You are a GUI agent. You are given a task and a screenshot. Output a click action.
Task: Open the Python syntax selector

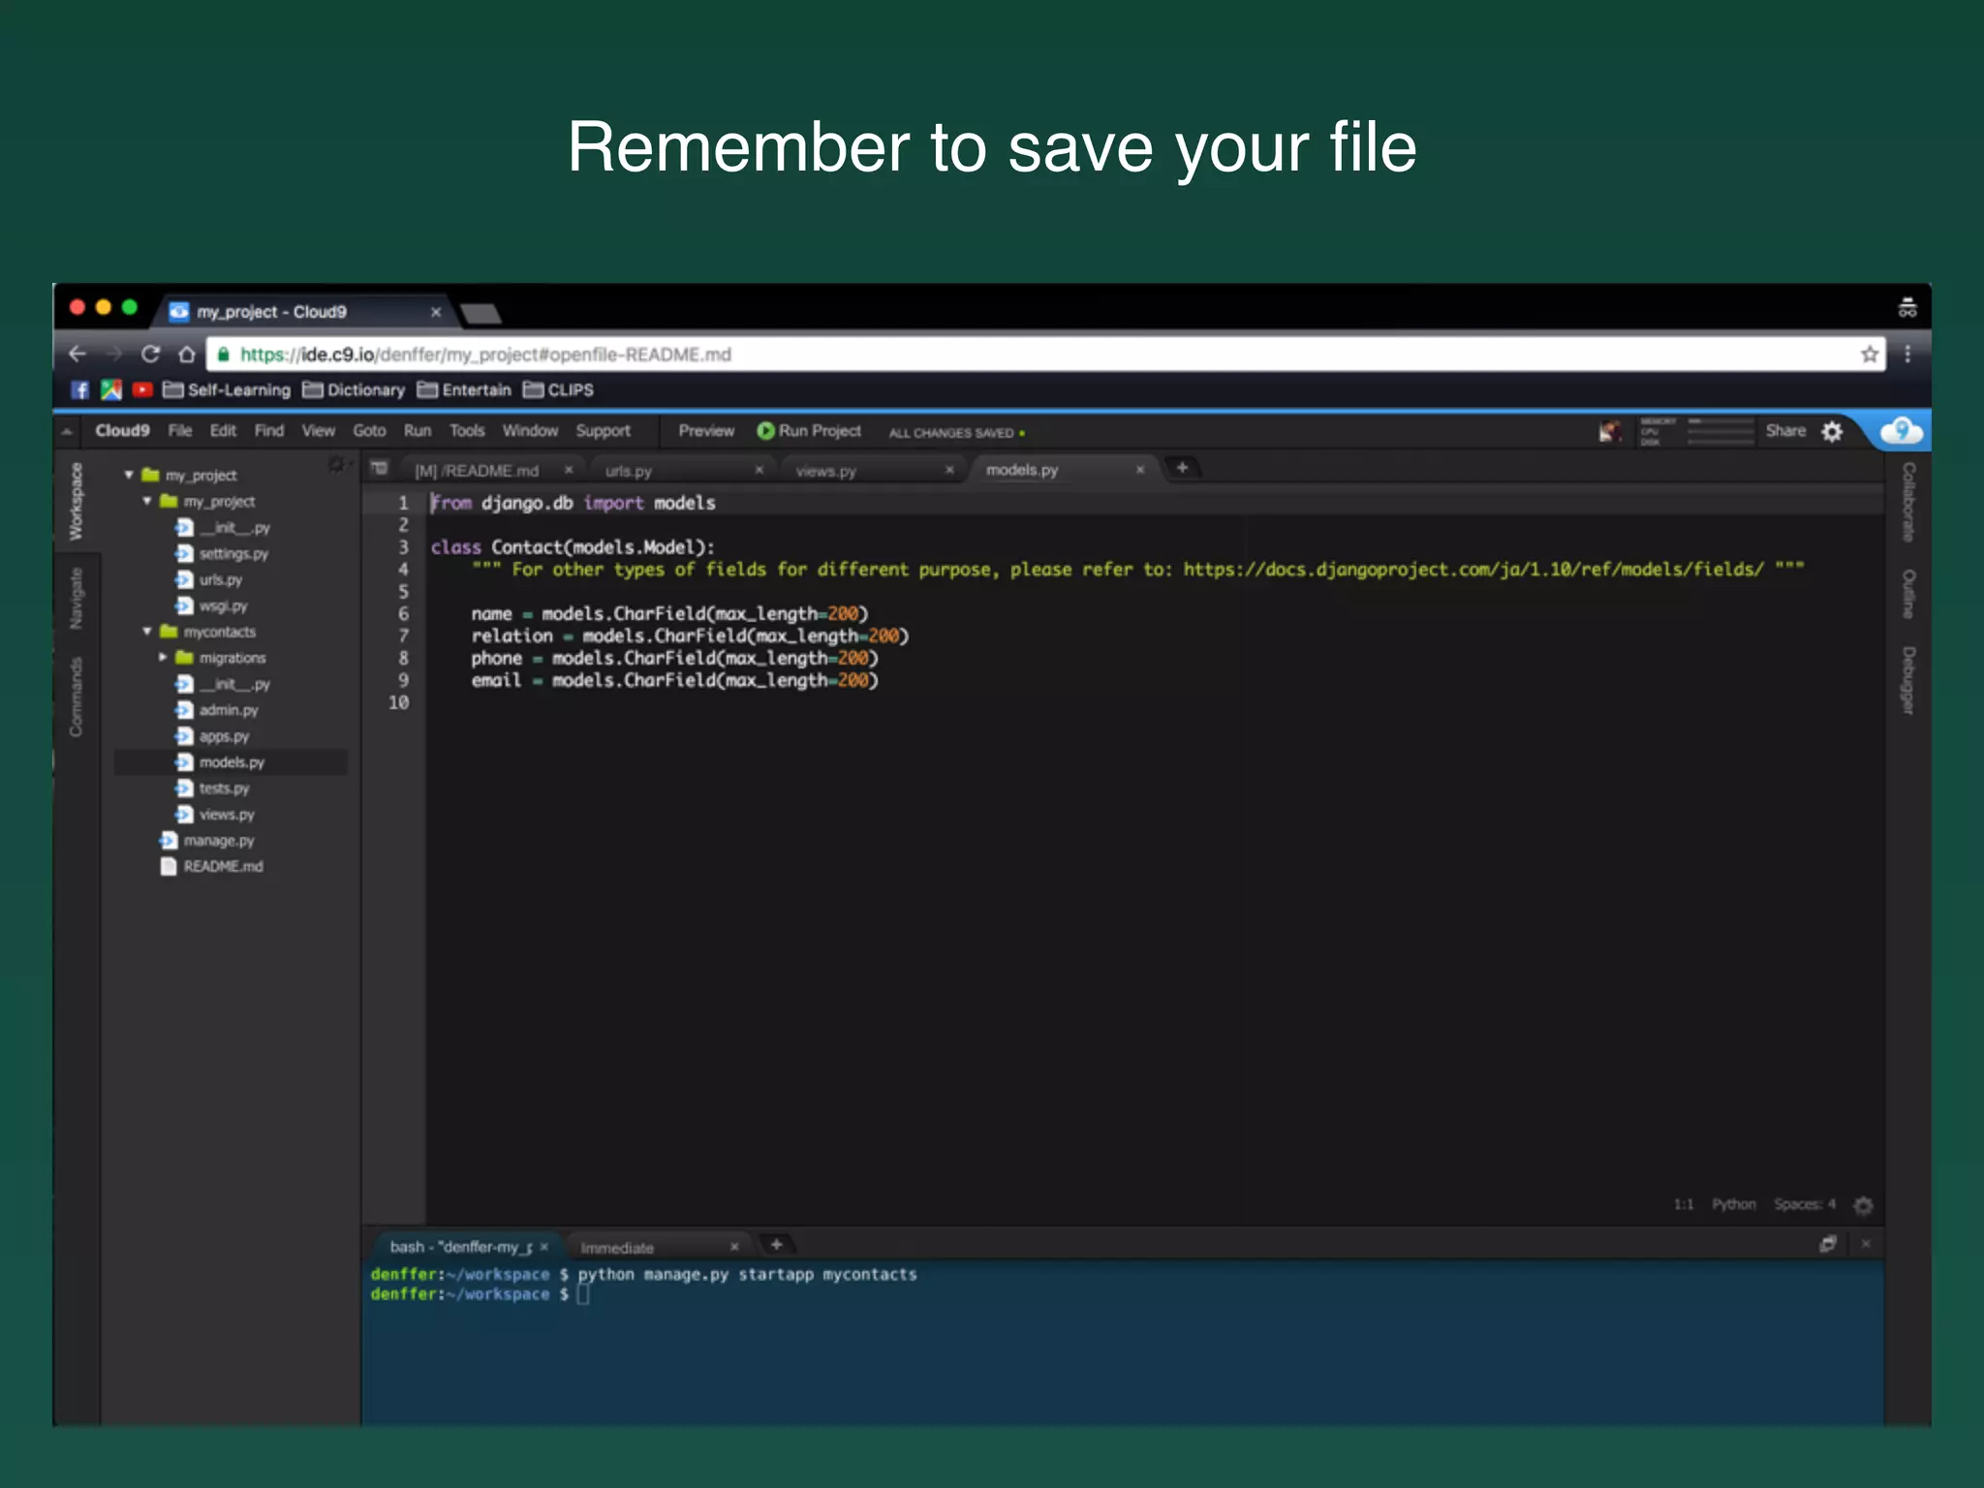[1733, 1204]
